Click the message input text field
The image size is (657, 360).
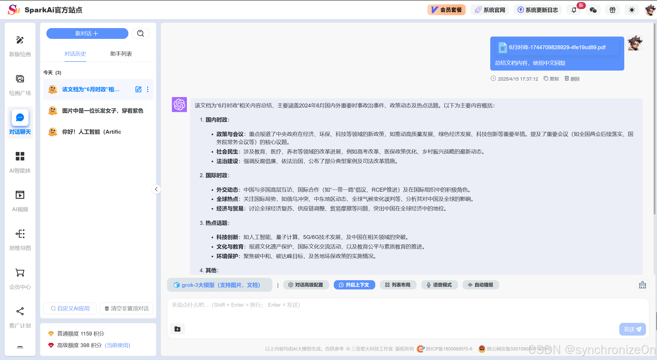(x=387, y=310)
